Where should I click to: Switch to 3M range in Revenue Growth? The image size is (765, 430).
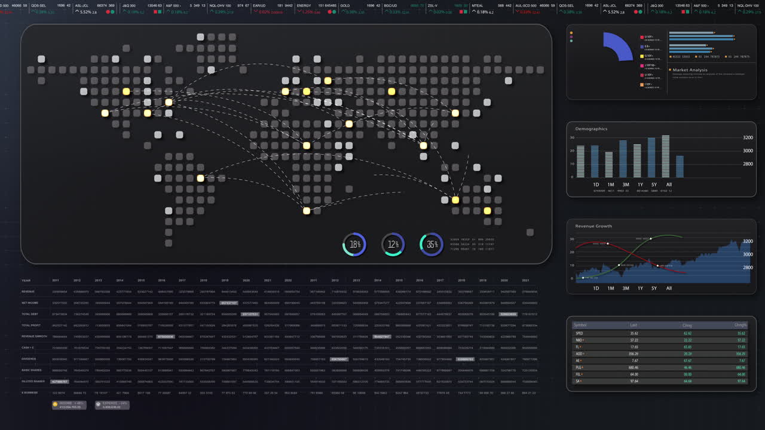click(625, 288)
